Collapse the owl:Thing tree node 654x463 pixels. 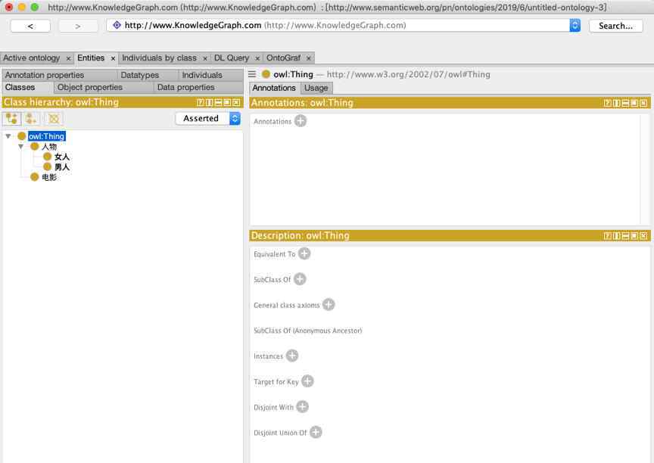[x=8, y=136]
